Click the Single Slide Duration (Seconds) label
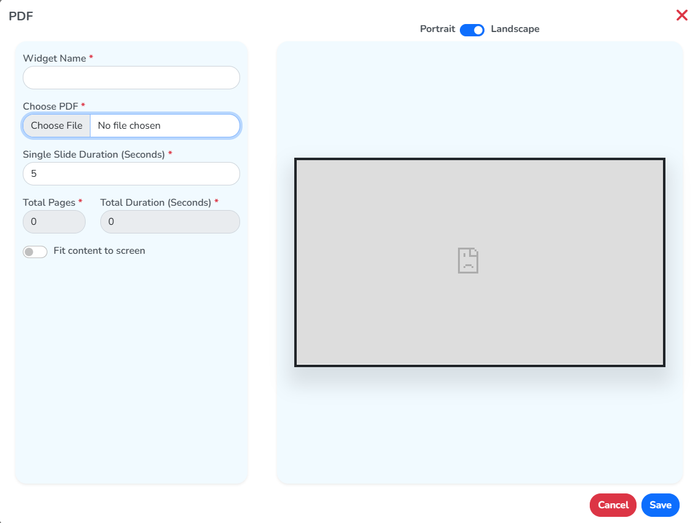This screenshot has width=695, height=523. tap(94, 155)
